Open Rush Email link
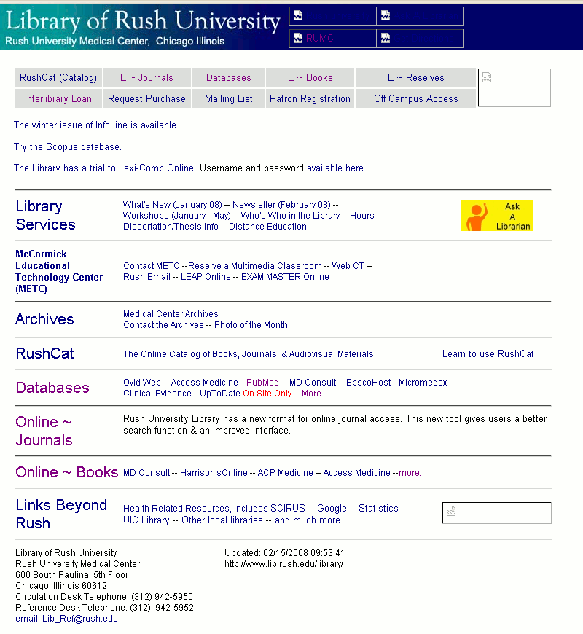 [x=146, y=277]
